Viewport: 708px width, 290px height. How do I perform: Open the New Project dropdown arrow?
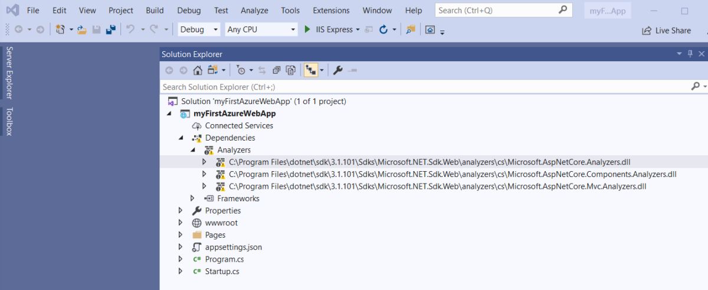coord(71,29)
